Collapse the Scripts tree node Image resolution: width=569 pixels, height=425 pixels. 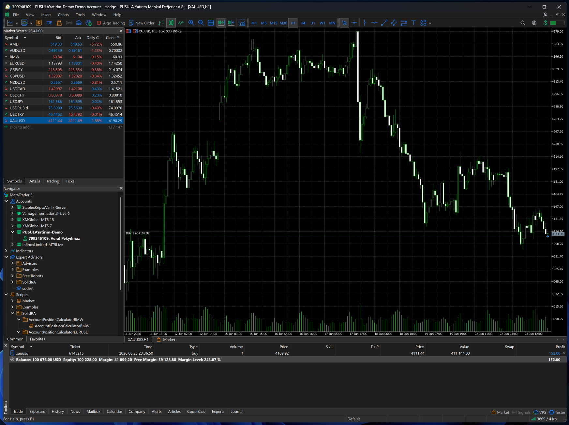click(6, 294)
